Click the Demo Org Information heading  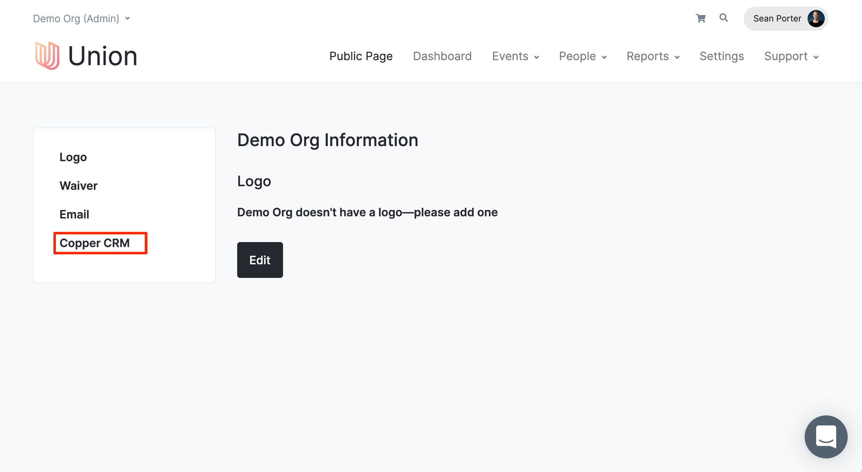point(328,140)
